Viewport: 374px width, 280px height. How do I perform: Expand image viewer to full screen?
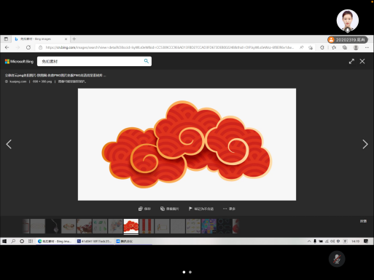pyautogui.click(x=351, y=61)
